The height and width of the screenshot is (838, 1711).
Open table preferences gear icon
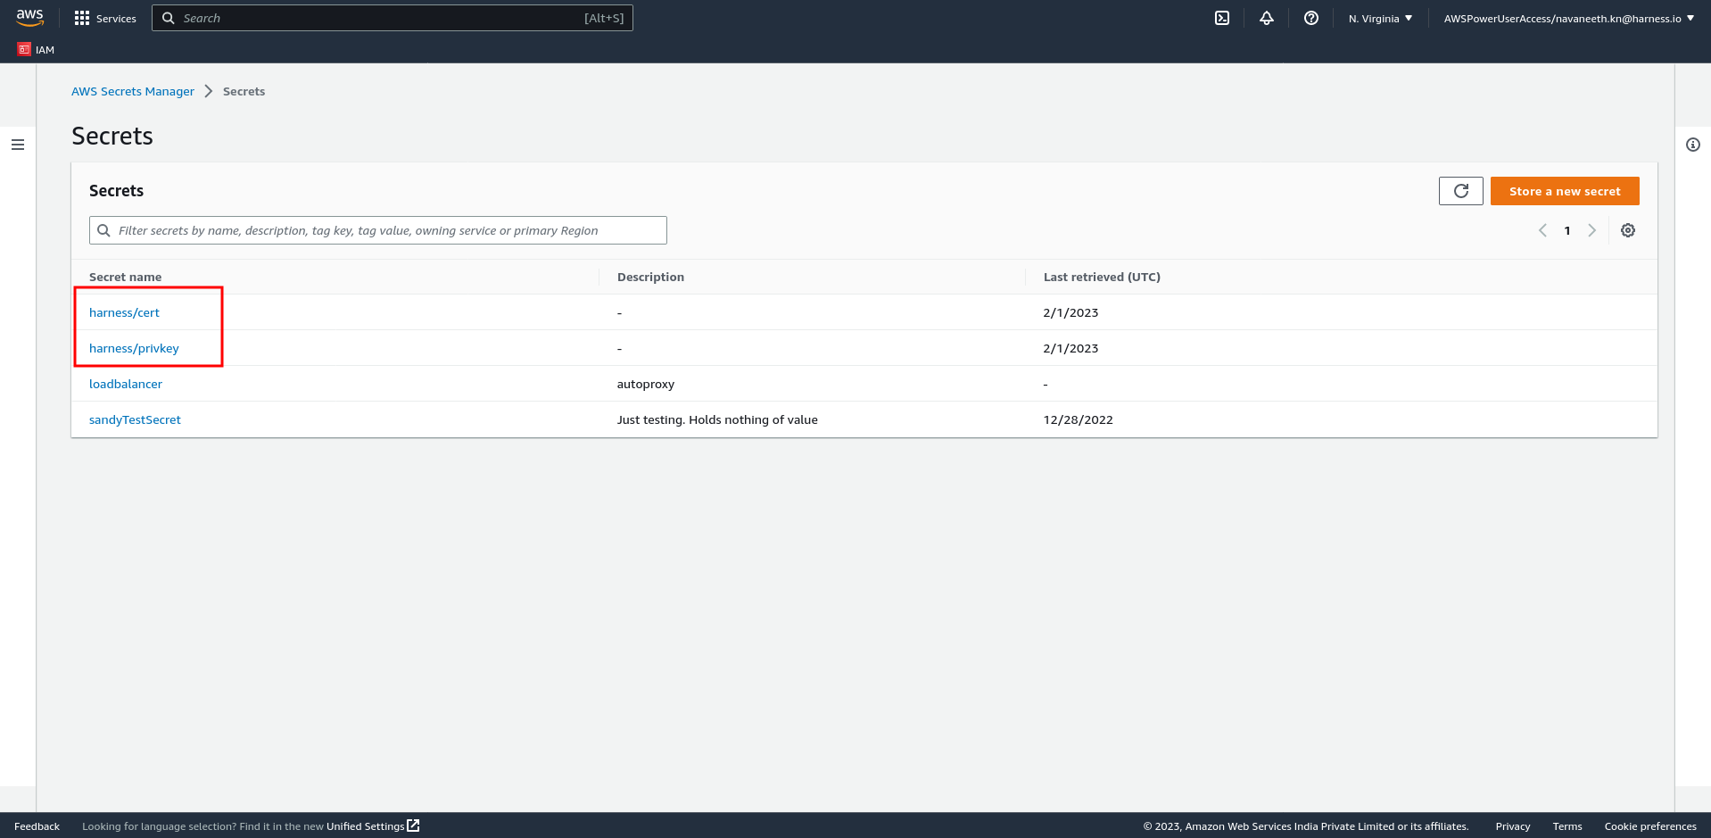1627,230
